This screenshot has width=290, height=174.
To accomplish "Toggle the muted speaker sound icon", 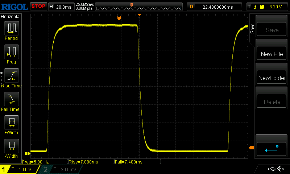I will [x=281, y=169].
